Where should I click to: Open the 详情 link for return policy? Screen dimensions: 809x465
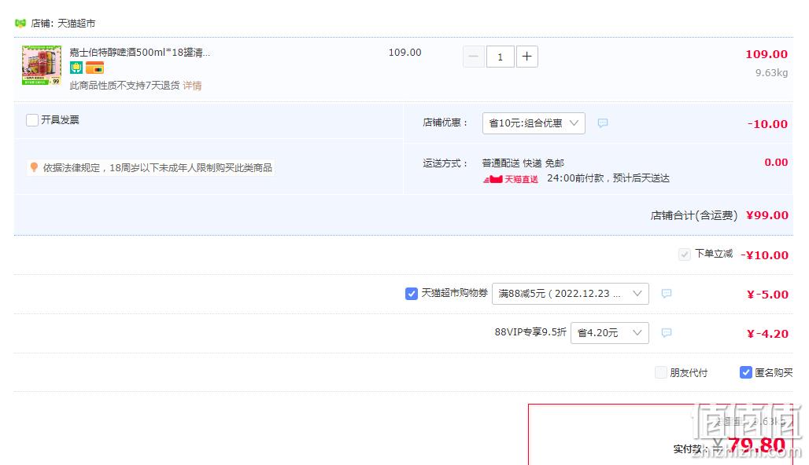tap(193, 86)
